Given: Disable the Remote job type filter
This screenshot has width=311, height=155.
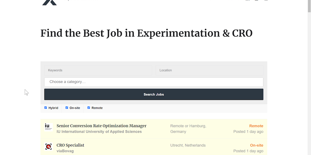Looking at the screenshot, I should pos(89,108).
